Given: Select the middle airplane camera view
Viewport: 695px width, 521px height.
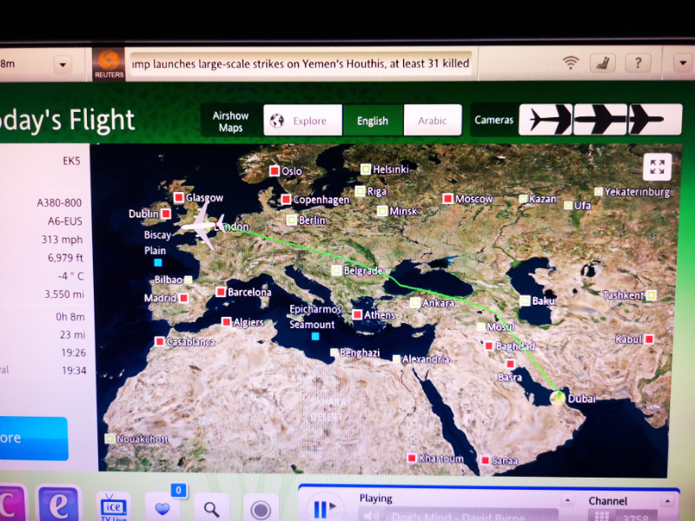Looking at the screenshot, I should (x=600, y=119).
